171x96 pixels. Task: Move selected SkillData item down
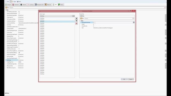pos(76,21)
